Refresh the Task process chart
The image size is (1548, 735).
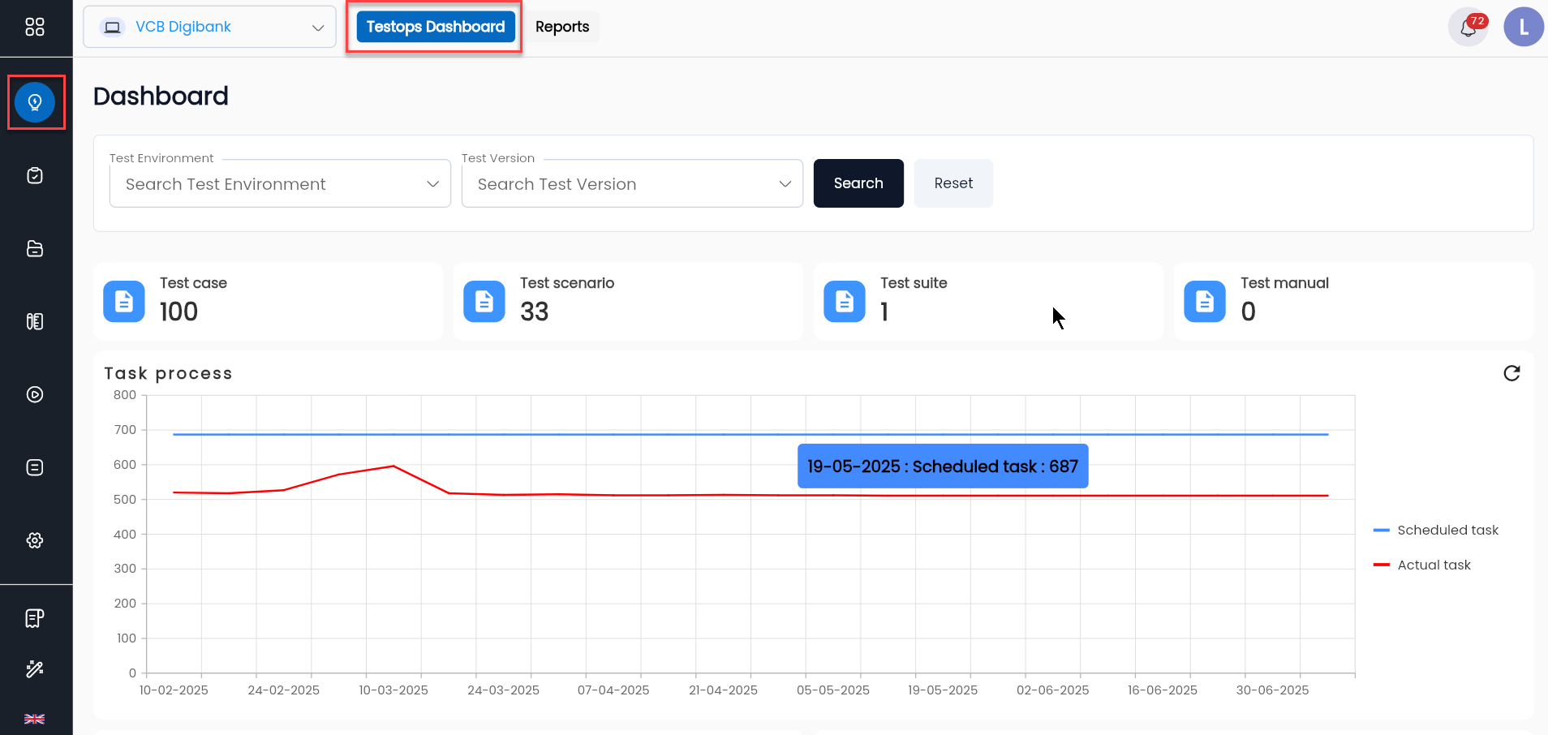coord(1513,372)
